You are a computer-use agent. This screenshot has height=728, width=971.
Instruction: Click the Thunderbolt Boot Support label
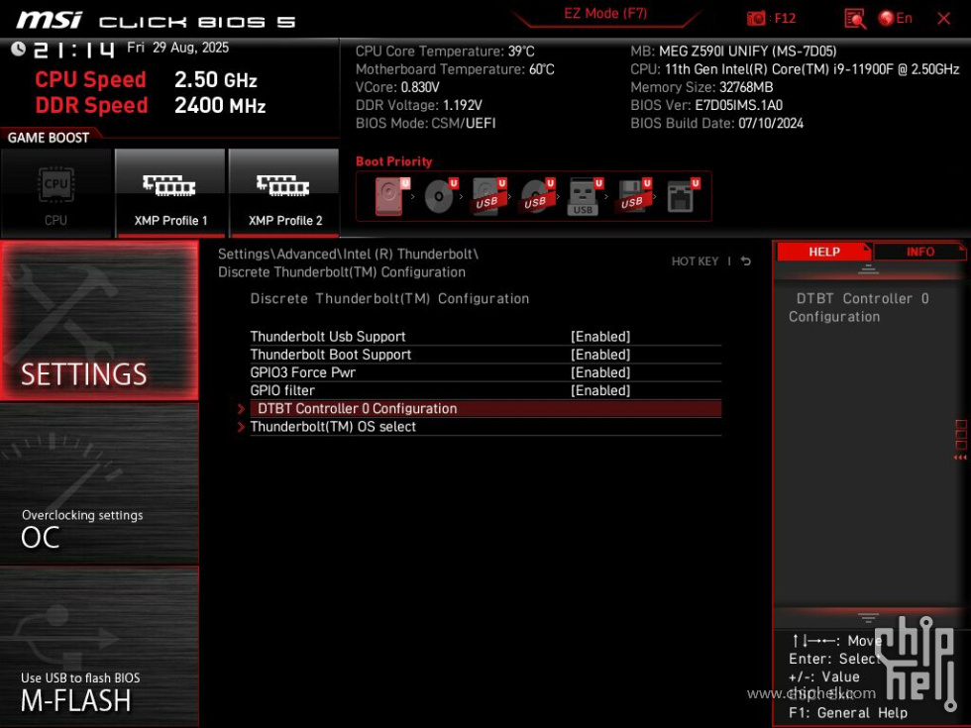click(x=331, y=355)
